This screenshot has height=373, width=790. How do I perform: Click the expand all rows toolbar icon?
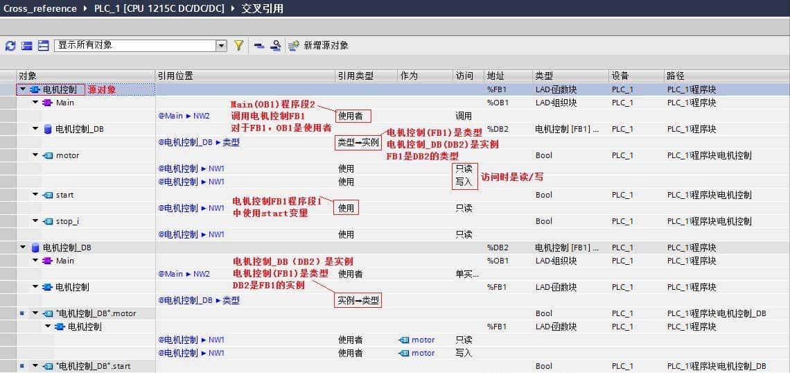point(43,46)
